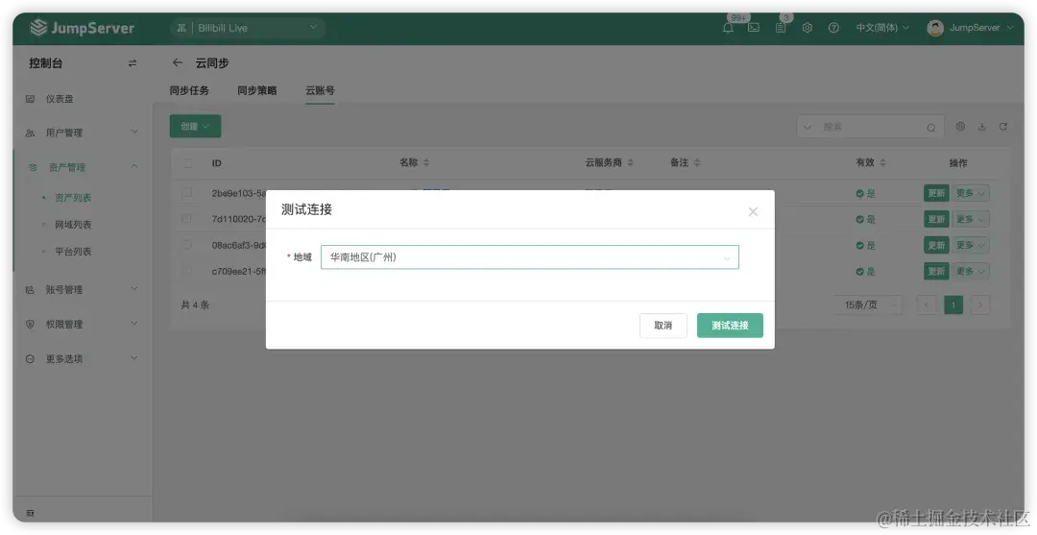The height and width of the screenshot is (535, 1037).
Task: Click the 测试连接 confirm button
Action: tap(730, 326)
